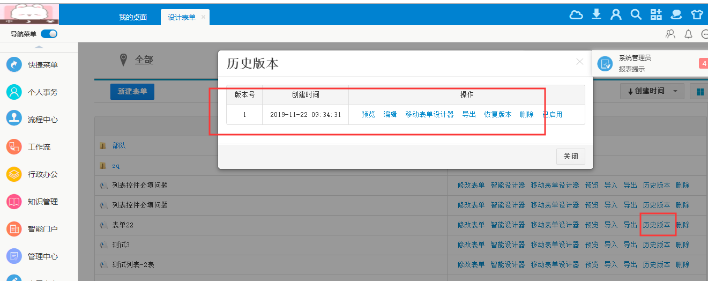
Task: Click the 行政办公 sidebar icon
Action: point(14,174)
